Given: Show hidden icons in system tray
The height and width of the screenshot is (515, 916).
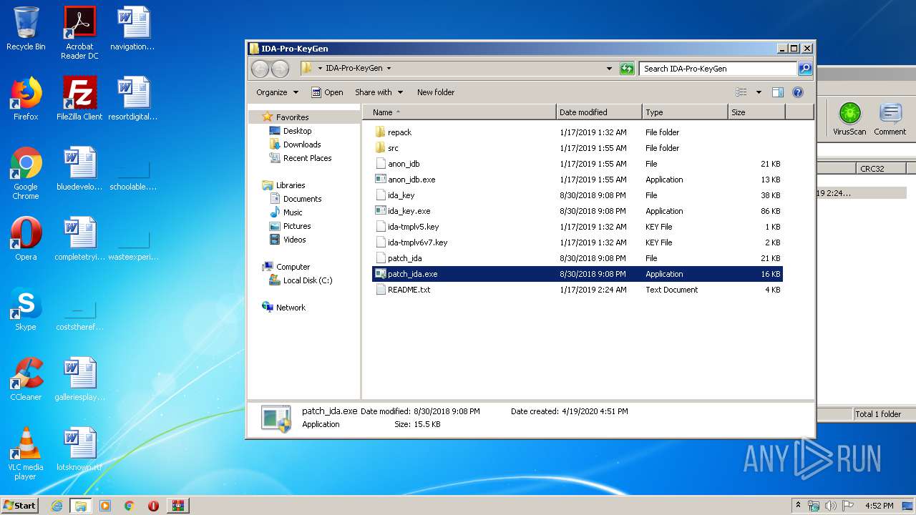Looking at the screenshot, I should 798,506.
